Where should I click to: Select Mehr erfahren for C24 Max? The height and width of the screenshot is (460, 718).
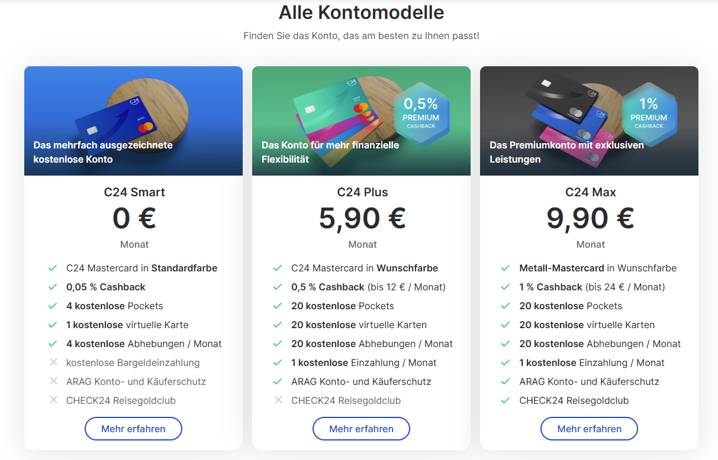tap(589, 429)
